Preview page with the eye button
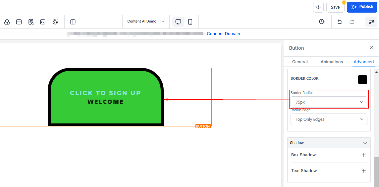 pyautogui.click(x=318, y=7)
